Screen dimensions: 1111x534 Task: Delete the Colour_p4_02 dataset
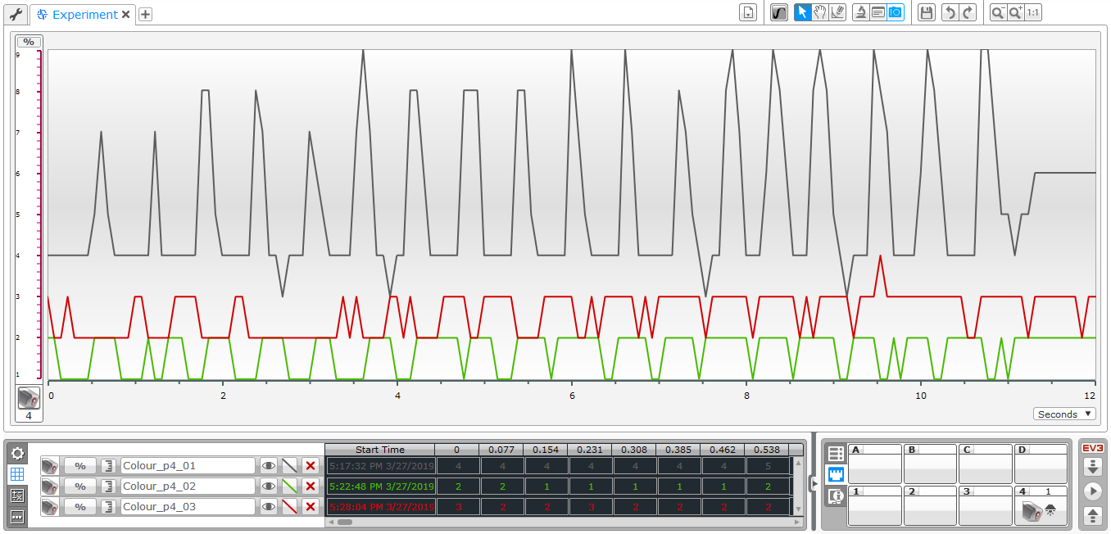pyautogui.click(x=310, y=486)
